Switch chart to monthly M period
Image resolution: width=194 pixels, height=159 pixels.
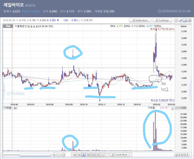tap(75, 155)
